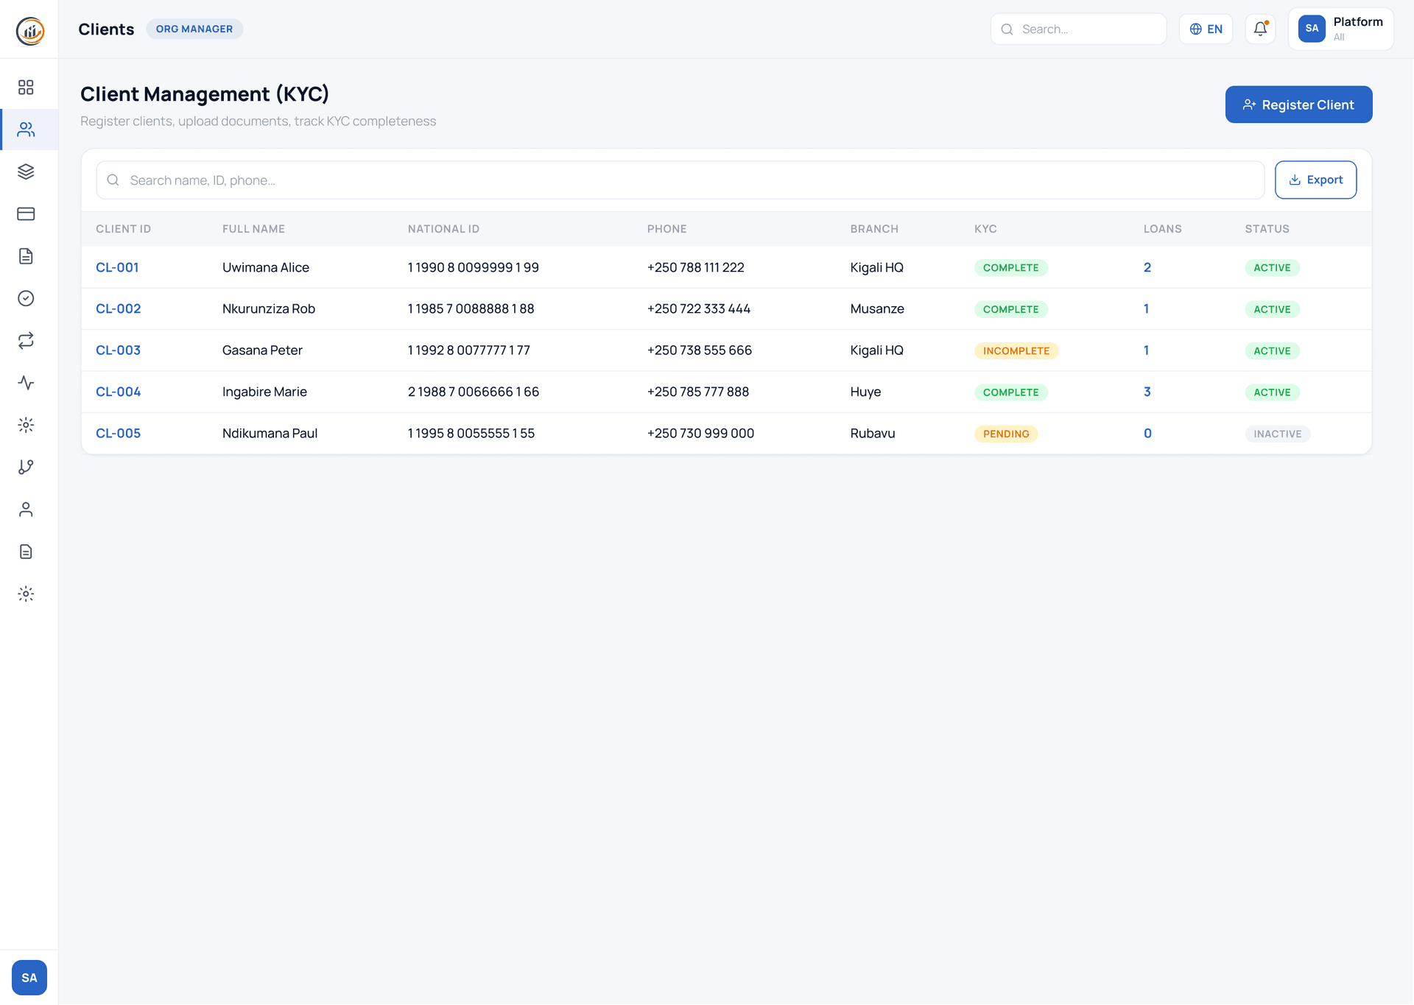The width and height of the screenshot is (1414, 1005).
Task: Click the Export button
Action: (1315, 180)
